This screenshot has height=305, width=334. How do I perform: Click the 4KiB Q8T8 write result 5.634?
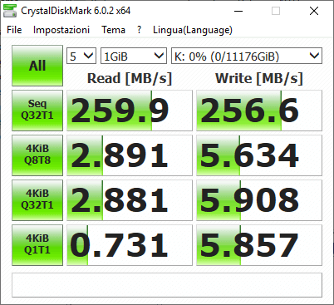click(259, 155)
